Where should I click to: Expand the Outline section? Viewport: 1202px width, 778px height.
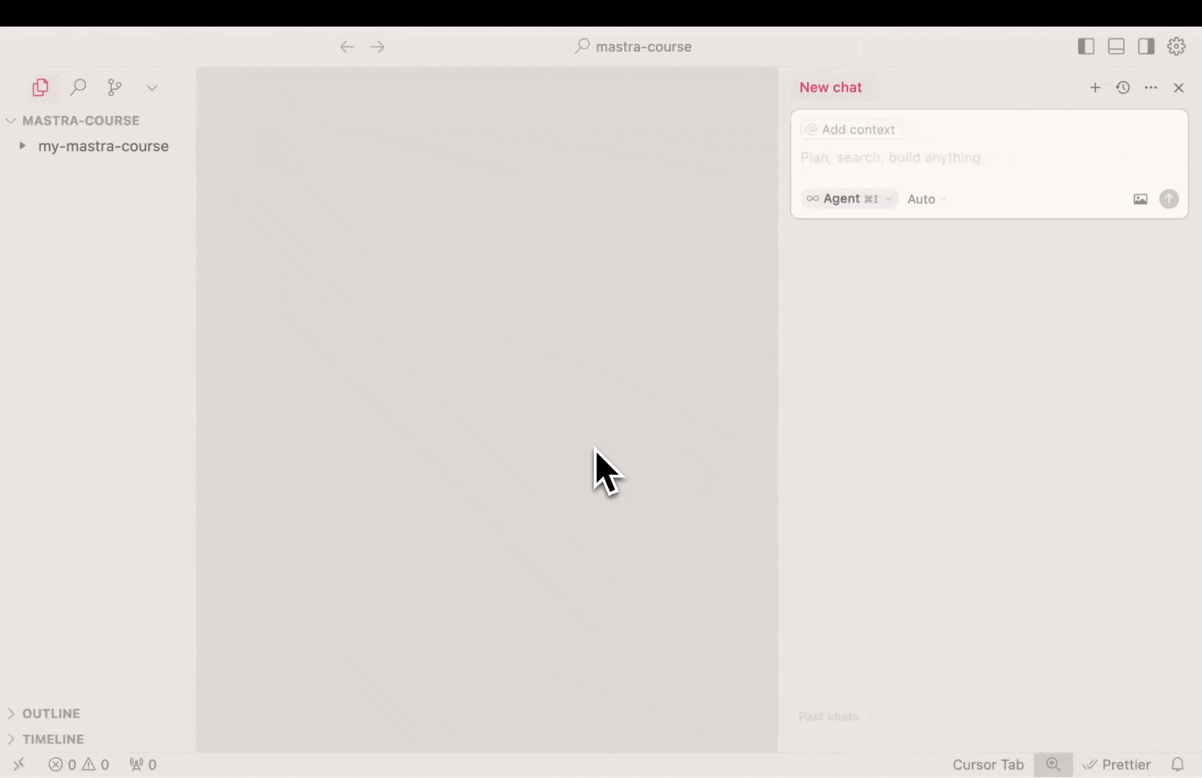pyautogui.click(x=50, y=713)
